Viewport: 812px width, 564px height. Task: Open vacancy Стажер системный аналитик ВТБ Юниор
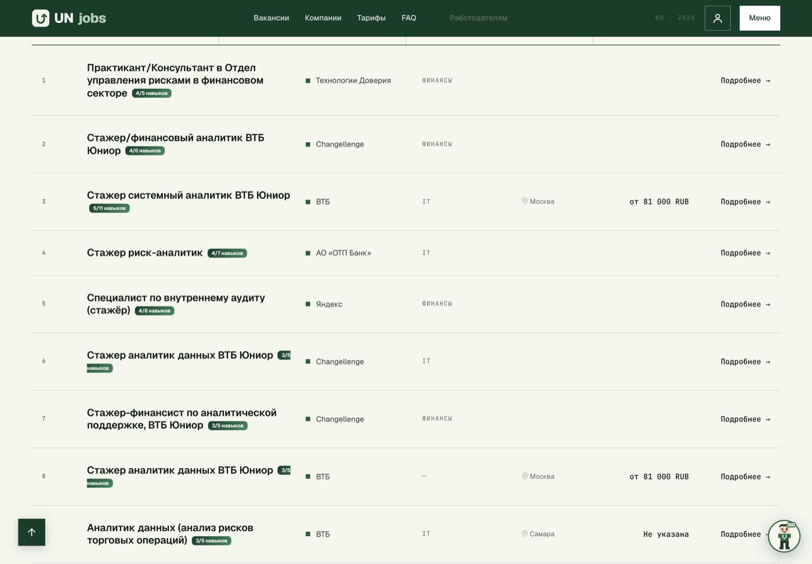tap(188, 195)
